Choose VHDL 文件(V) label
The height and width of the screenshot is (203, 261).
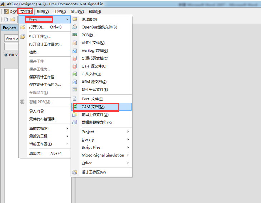click(x=93, y=43)
